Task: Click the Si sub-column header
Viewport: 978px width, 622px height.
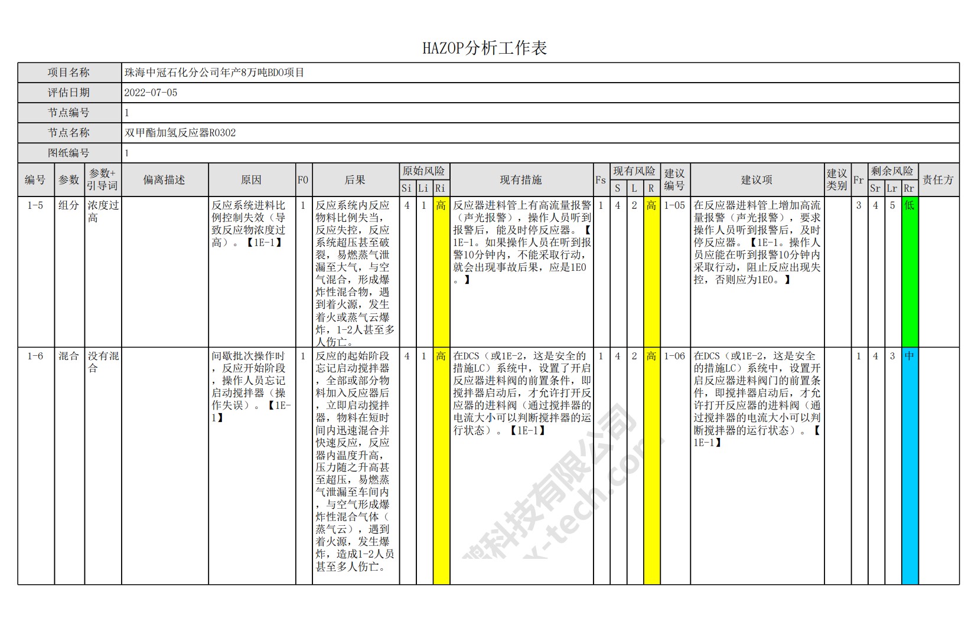Action: coord(407,189)
